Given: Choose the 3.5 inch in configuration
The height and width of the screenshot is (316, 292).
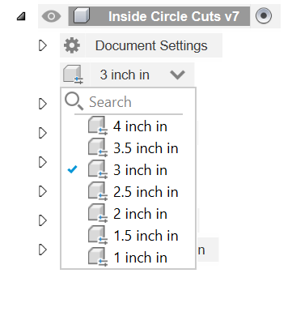Looking at the screenshot, I should point(129,148).
